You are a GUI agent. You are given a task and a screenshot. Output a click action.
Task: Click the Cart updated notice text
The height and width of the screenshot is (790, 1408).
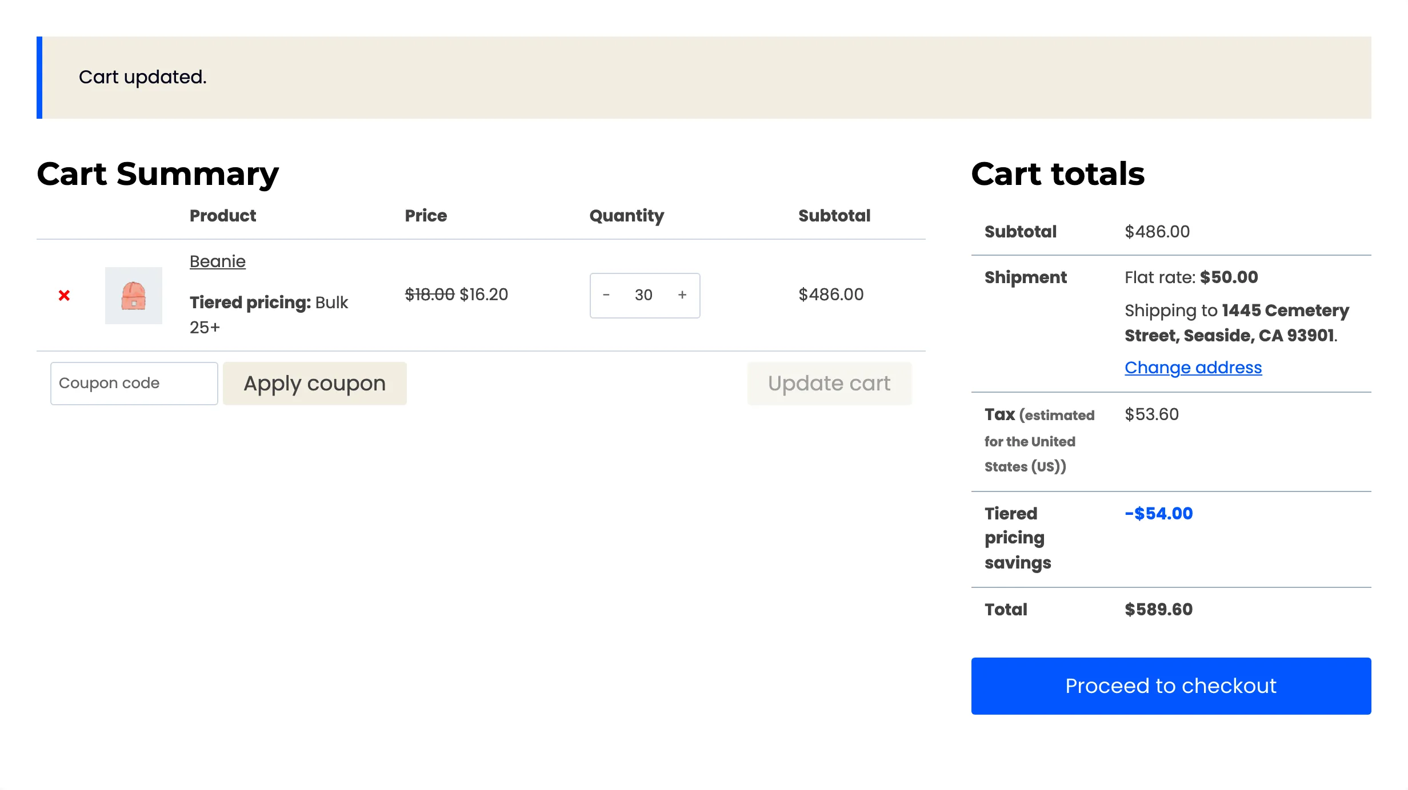click(143, 77)
